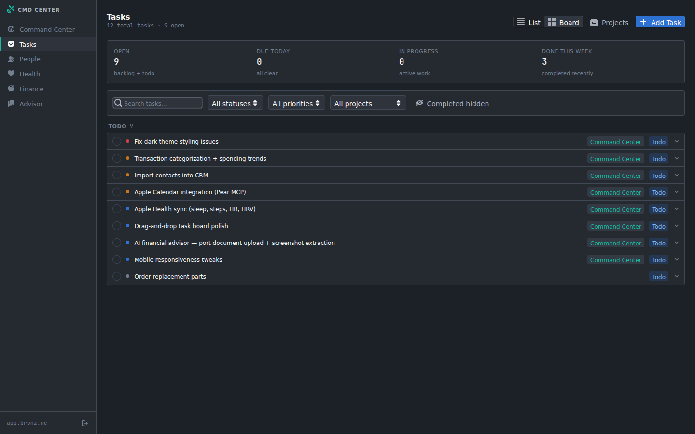Click Command Center tag on Import contacts
The width and height of the screenshot is (695, 434).
[x=616, y=176]
